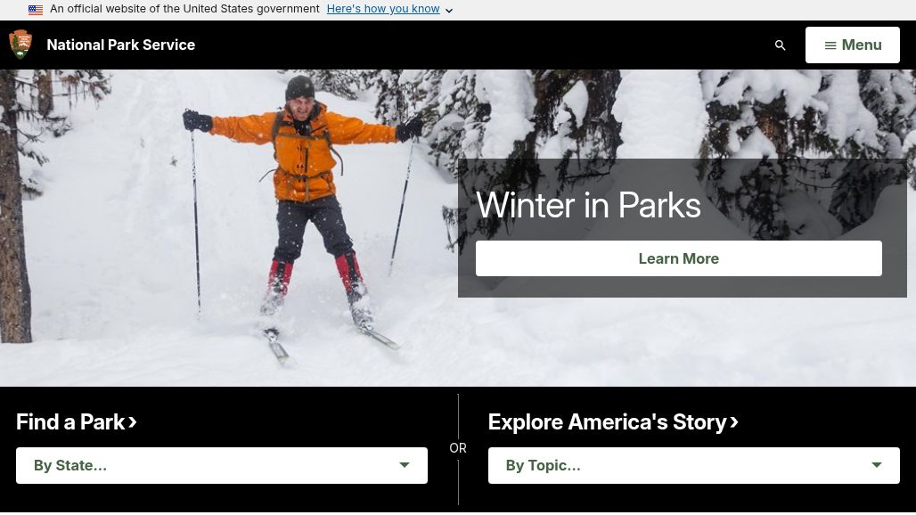Click the hamburger icon inside Menu button
This screenshot has height=515, width=916.
[x=830, y=45]
